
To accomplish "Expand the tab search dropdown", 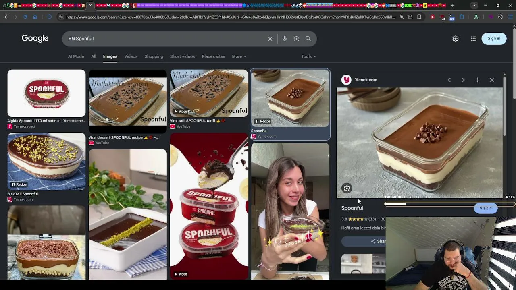I will point(474,5).
